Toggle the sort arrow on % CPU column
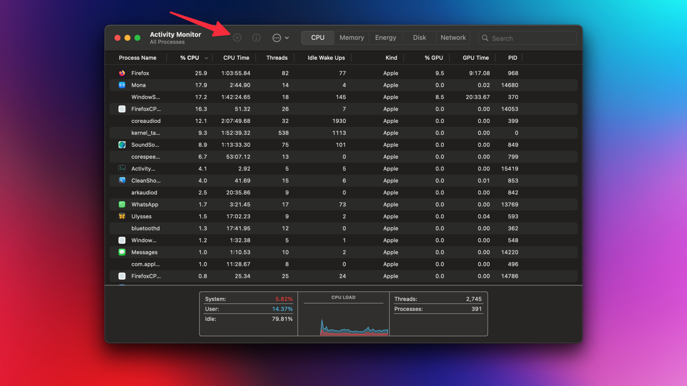This screenshot has width=687, height=386. [206, 58]
